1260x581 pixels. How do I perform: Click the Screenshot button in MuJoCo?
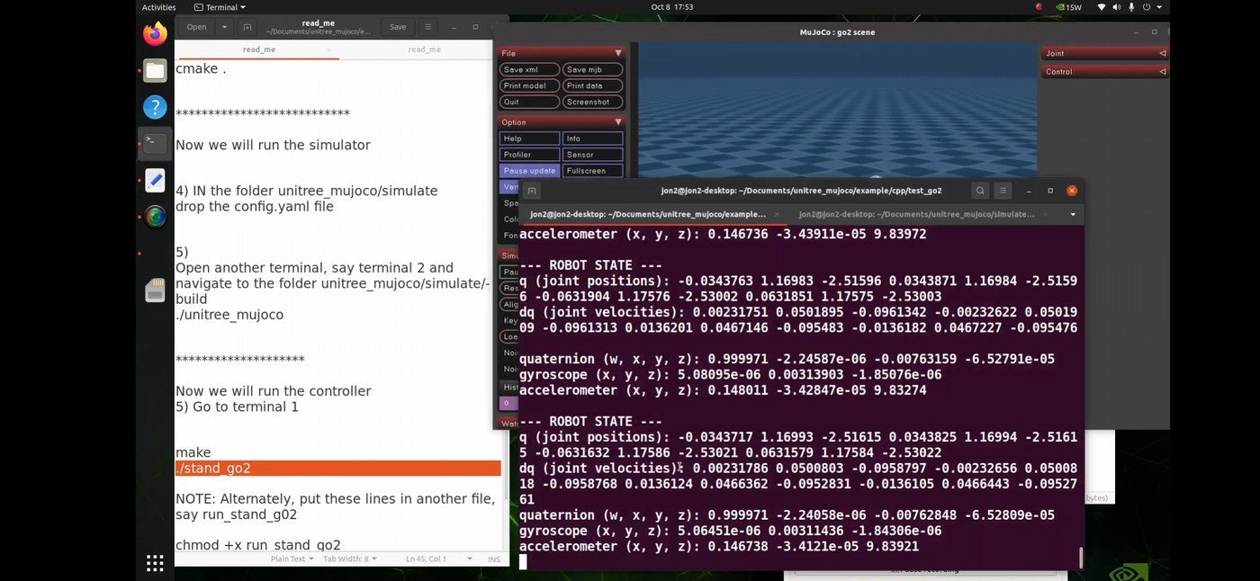pos(592,102)
